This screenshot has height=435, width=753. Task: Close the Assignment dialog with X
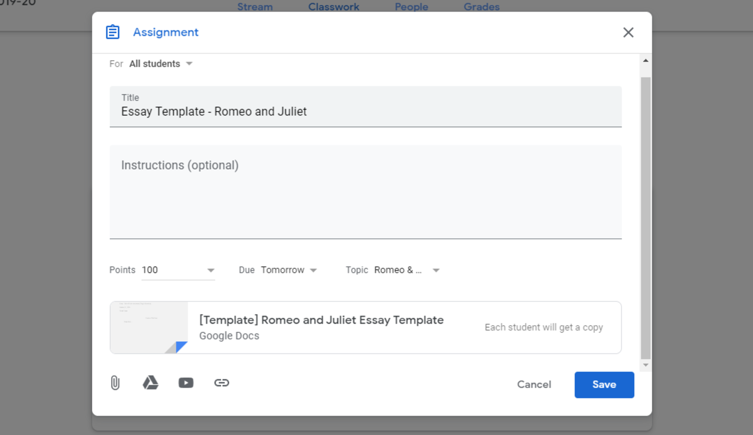point(628,32)
